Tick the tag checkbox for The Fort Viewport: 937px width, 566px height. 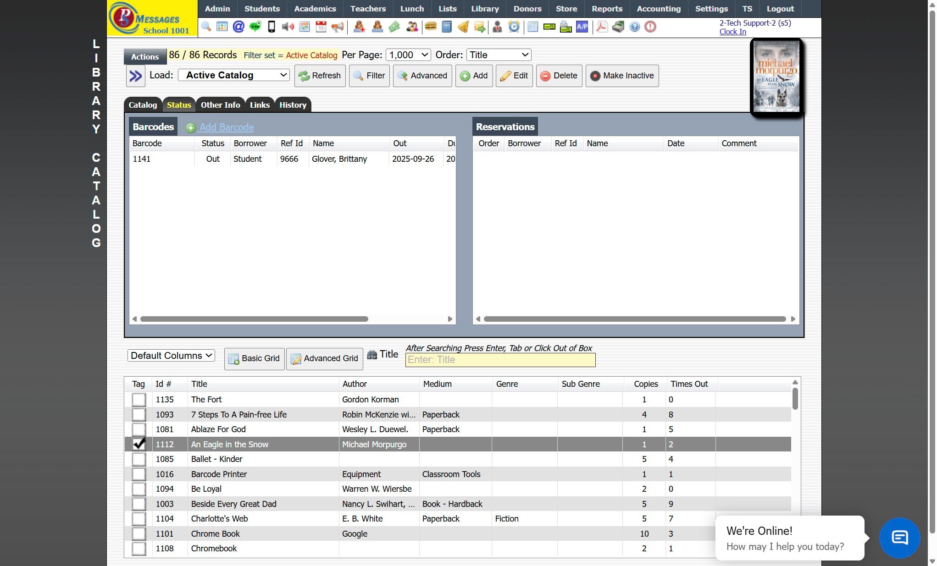[139, 400]
